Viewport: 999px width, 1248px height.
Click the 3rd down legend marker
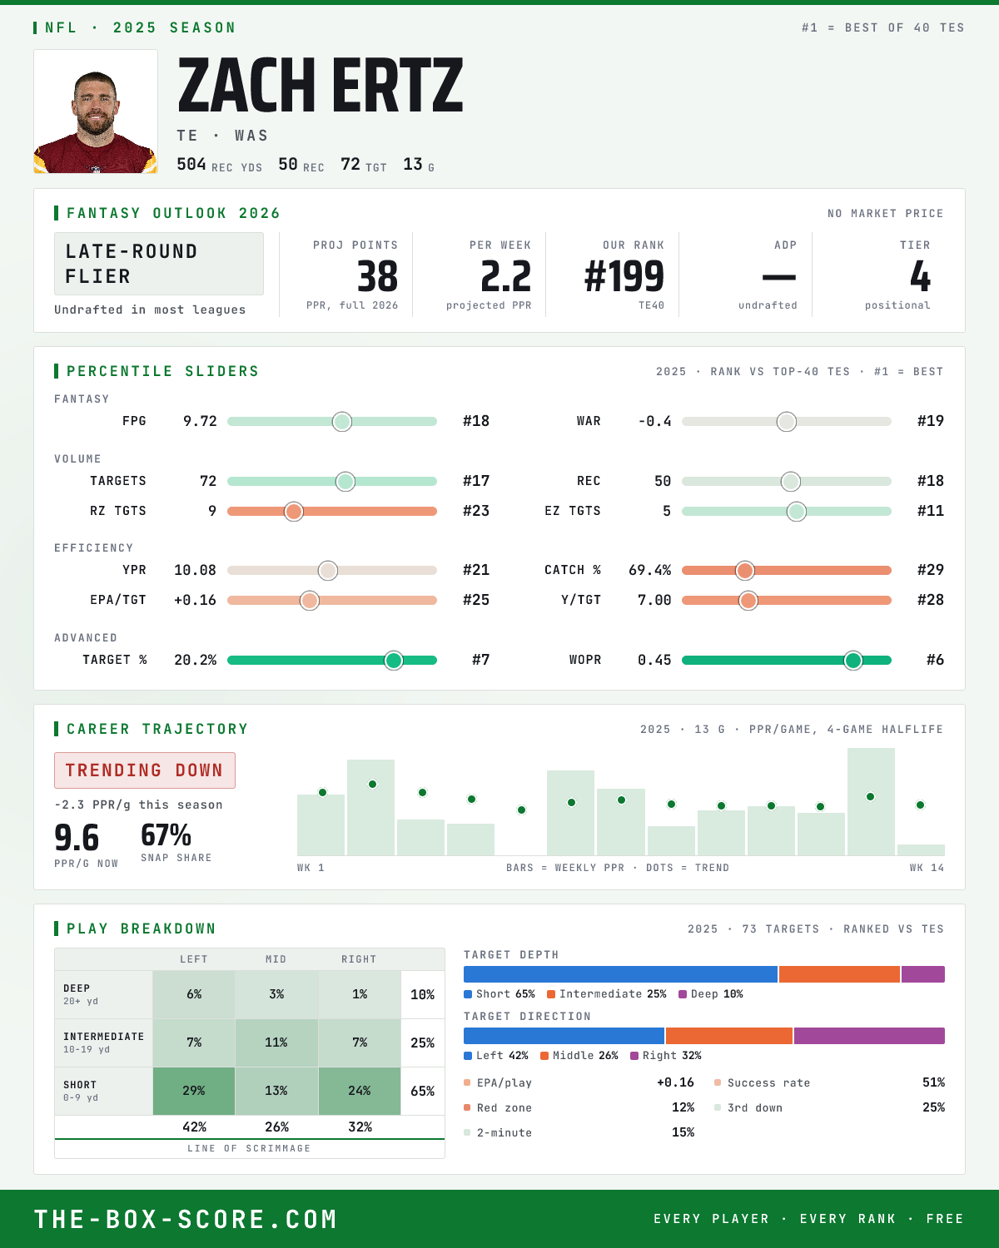[718, 1107]
